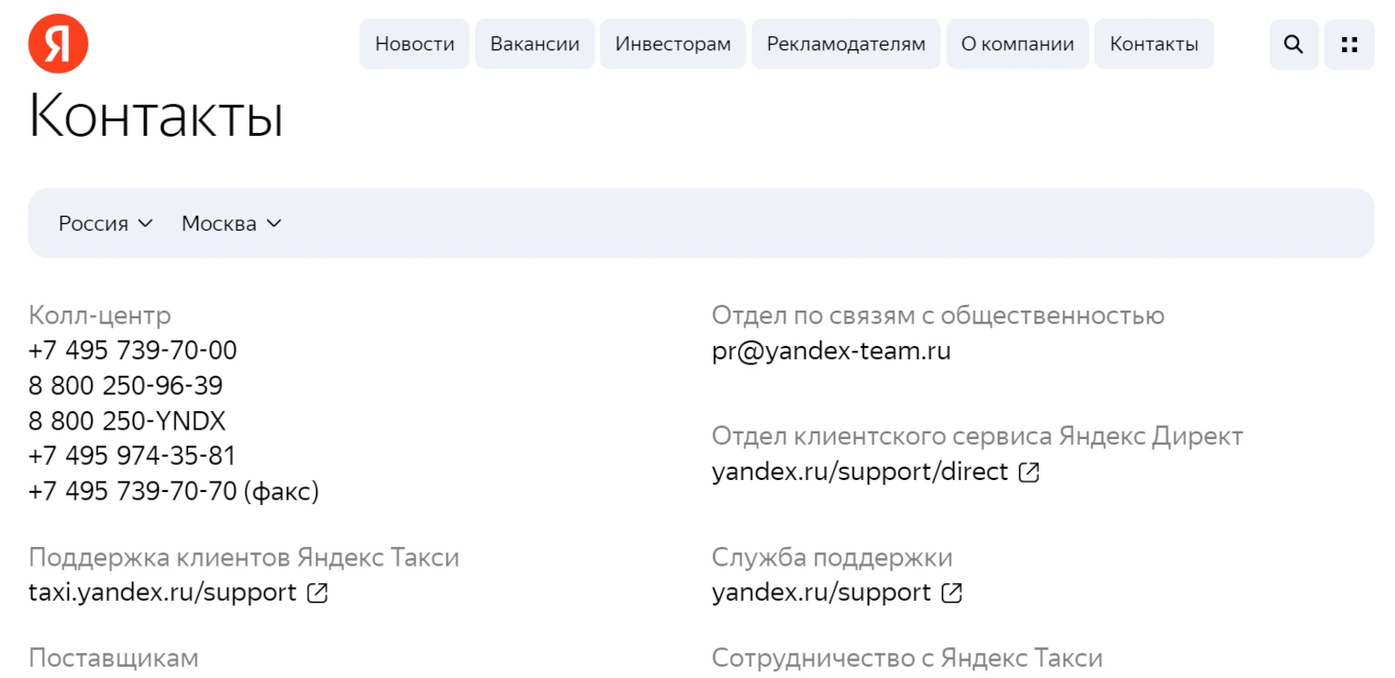This screenshot has height=678, width=1395.
Task: Select the Контакты navigation item
Action: [1153, 43]
